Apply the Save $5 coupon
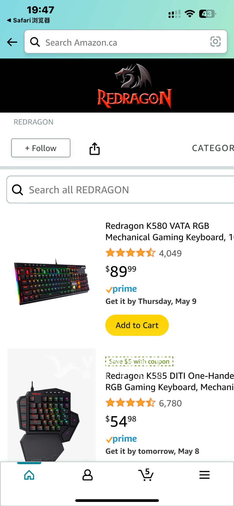This screenshot has height=506, width=234. coord(139,361)
